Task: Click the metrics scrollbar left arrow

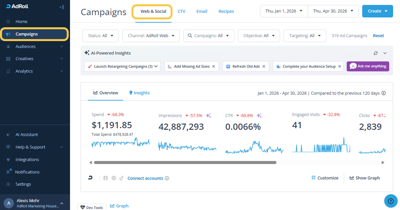Action: (91, 162)
